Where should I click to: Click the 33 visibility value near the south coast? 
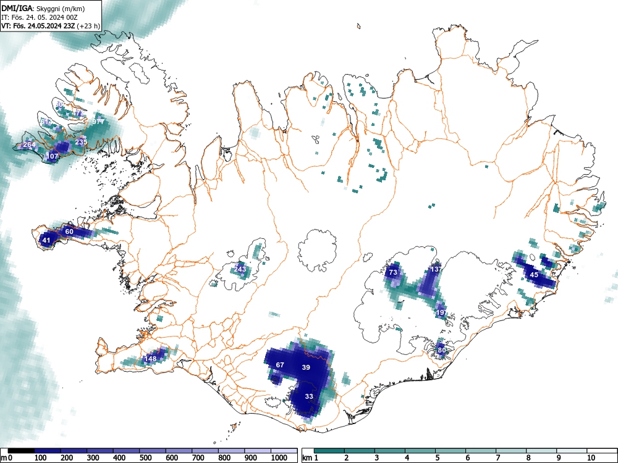(x=309, y=396)
